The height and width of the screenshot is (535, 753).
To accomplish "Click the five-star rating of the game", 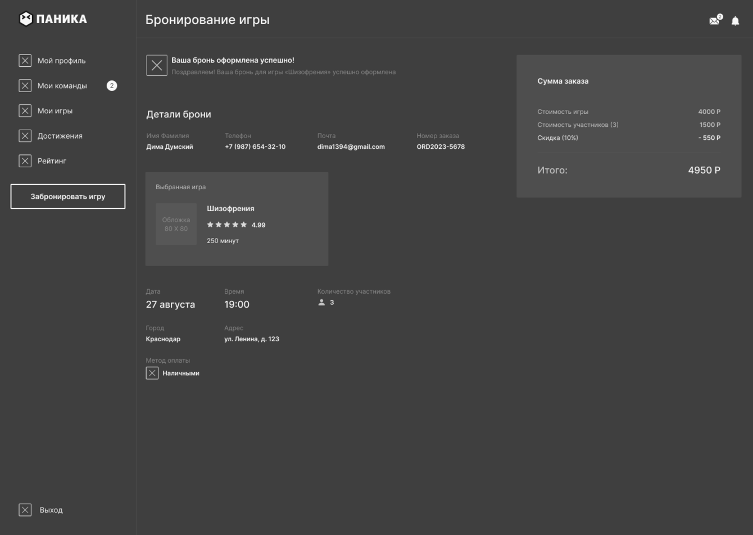I will (x=227, y=225).
